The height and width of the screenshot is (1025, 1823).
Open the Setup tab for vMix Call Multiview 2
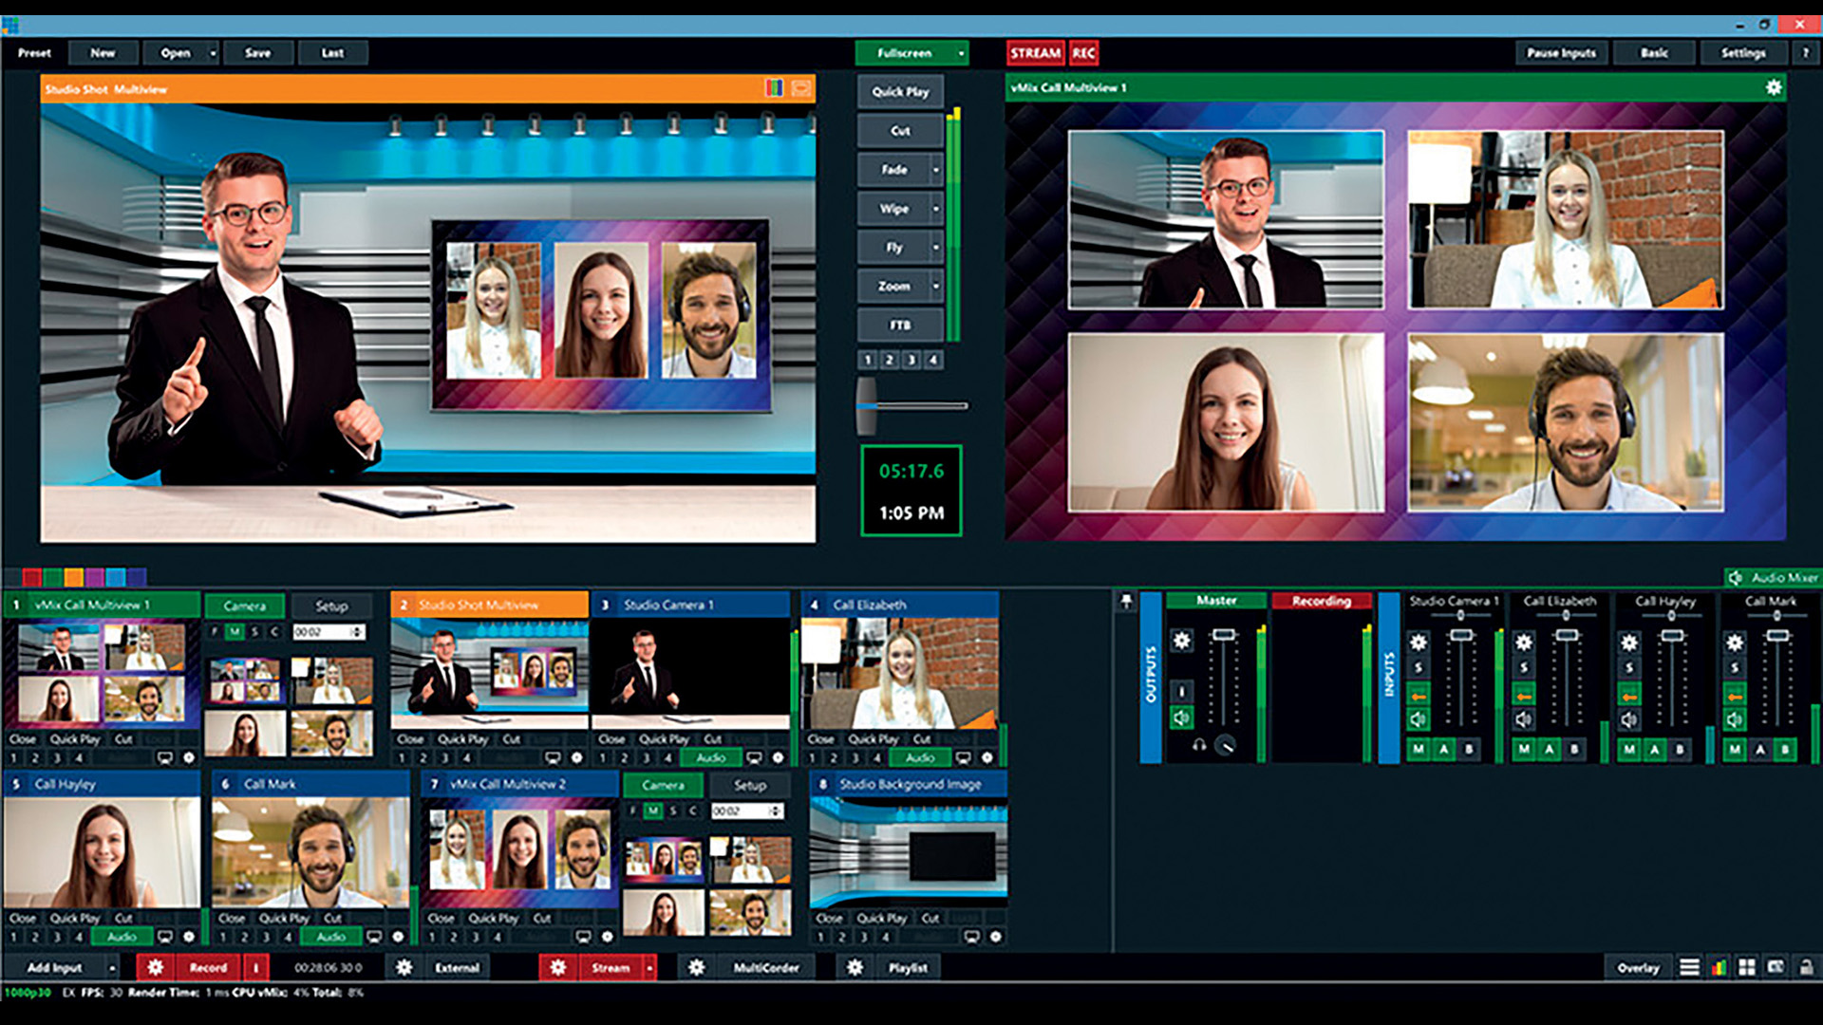pyautogui.click(x=749, y=785)
